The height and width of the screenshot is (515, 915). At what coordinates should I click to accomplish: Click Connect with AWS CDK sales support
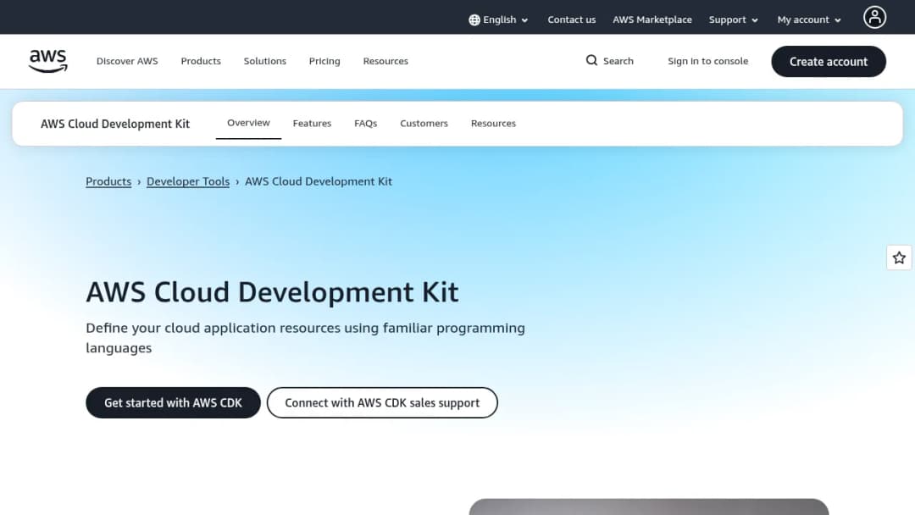(382, 402)
